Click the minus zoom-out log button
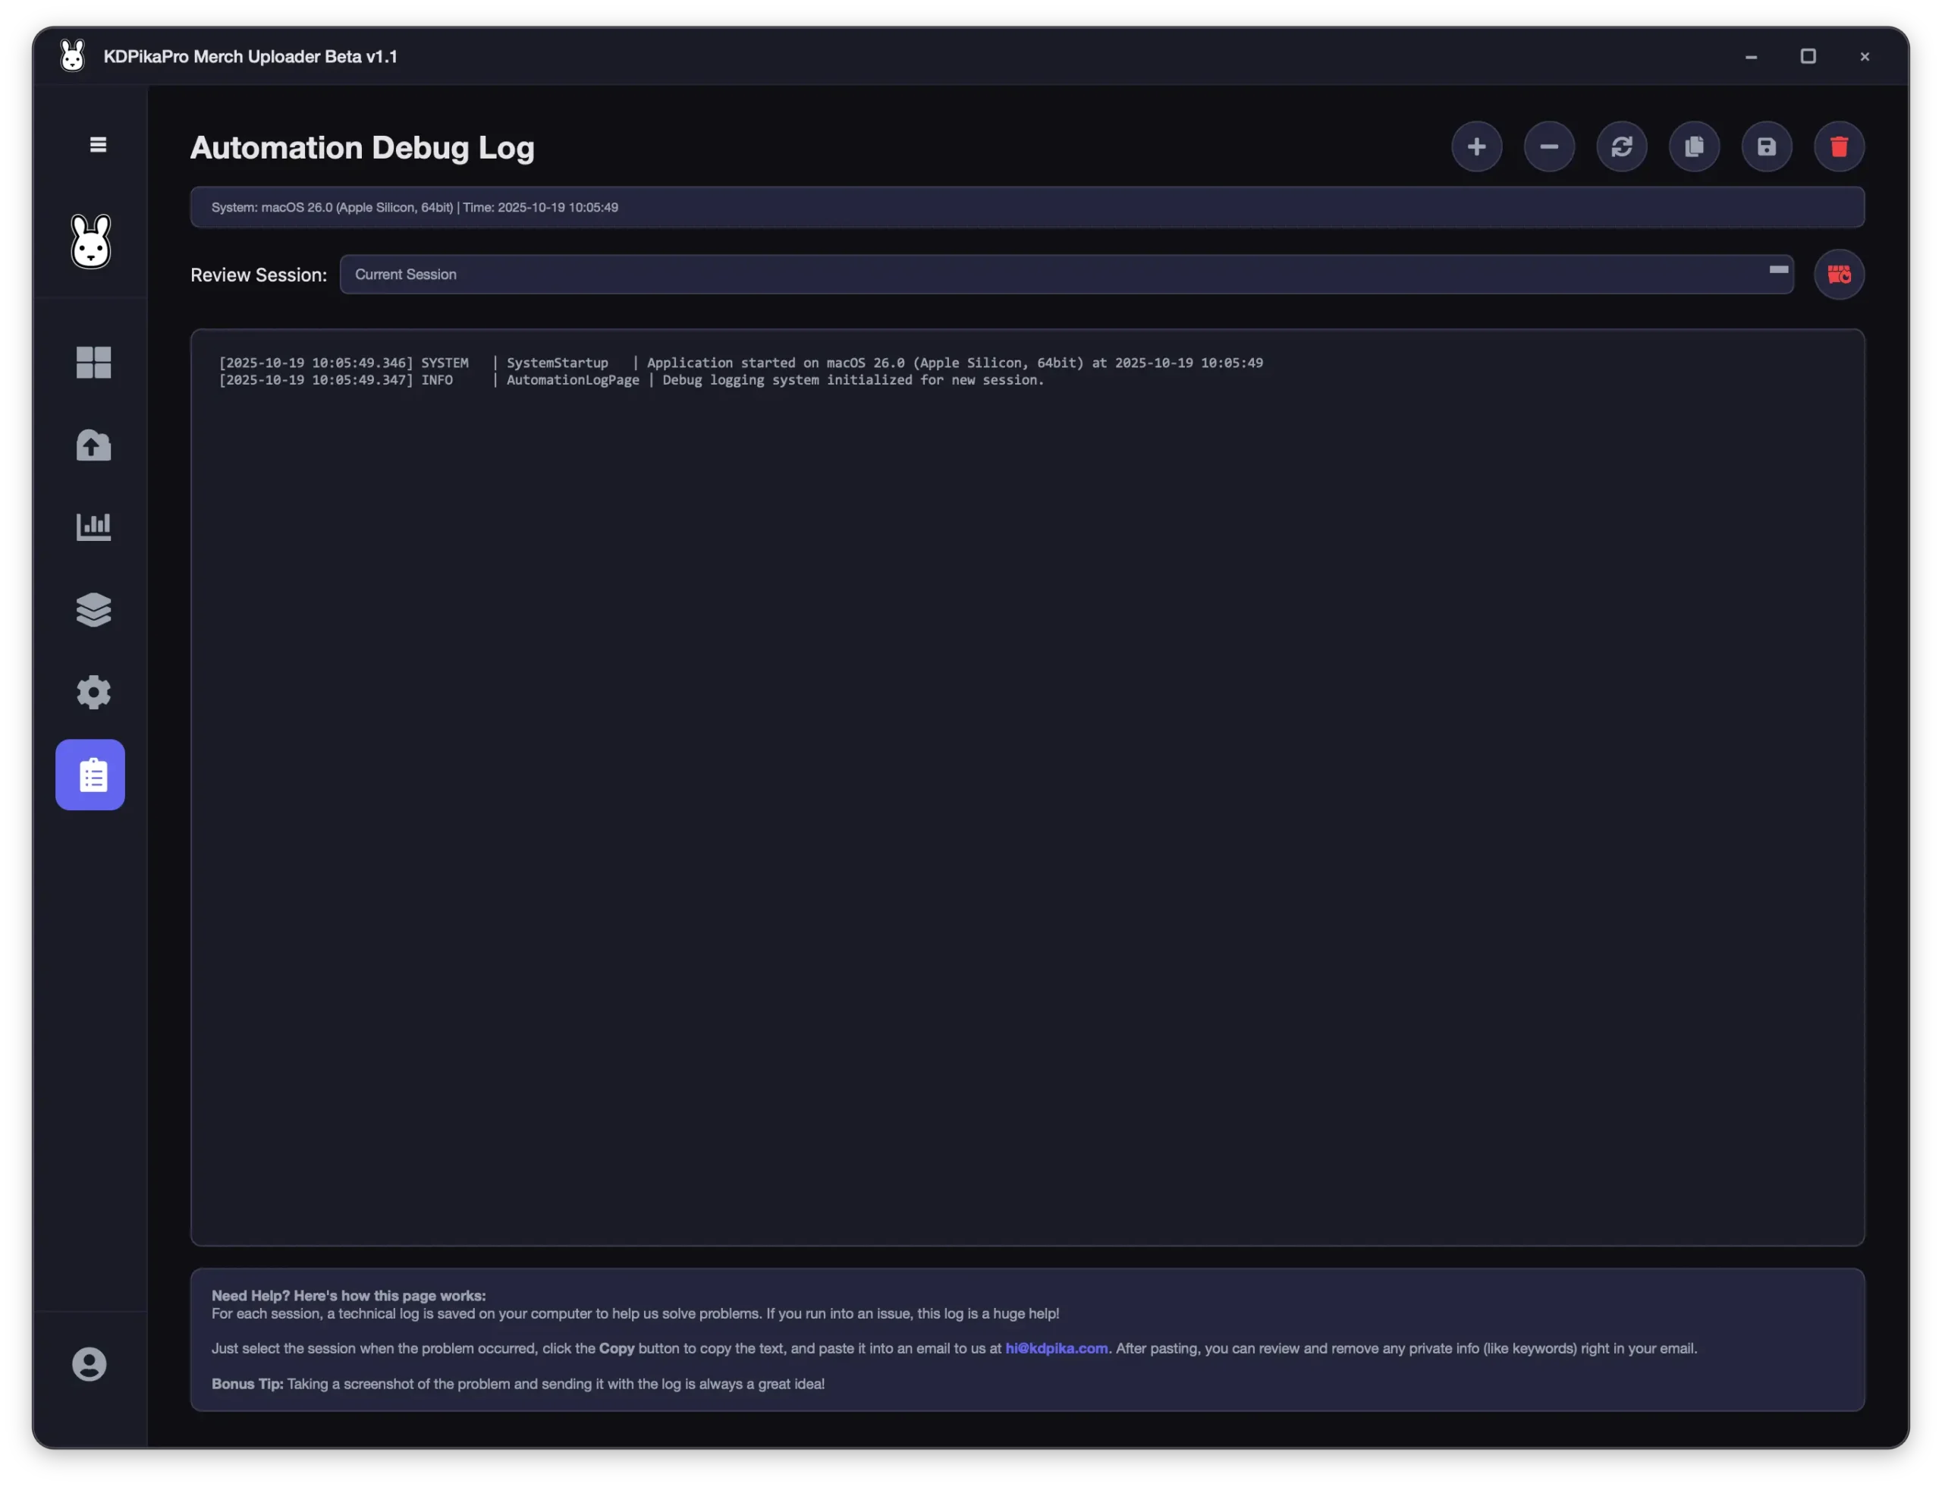The image size is (1942, 1487). coord(1548,147)
